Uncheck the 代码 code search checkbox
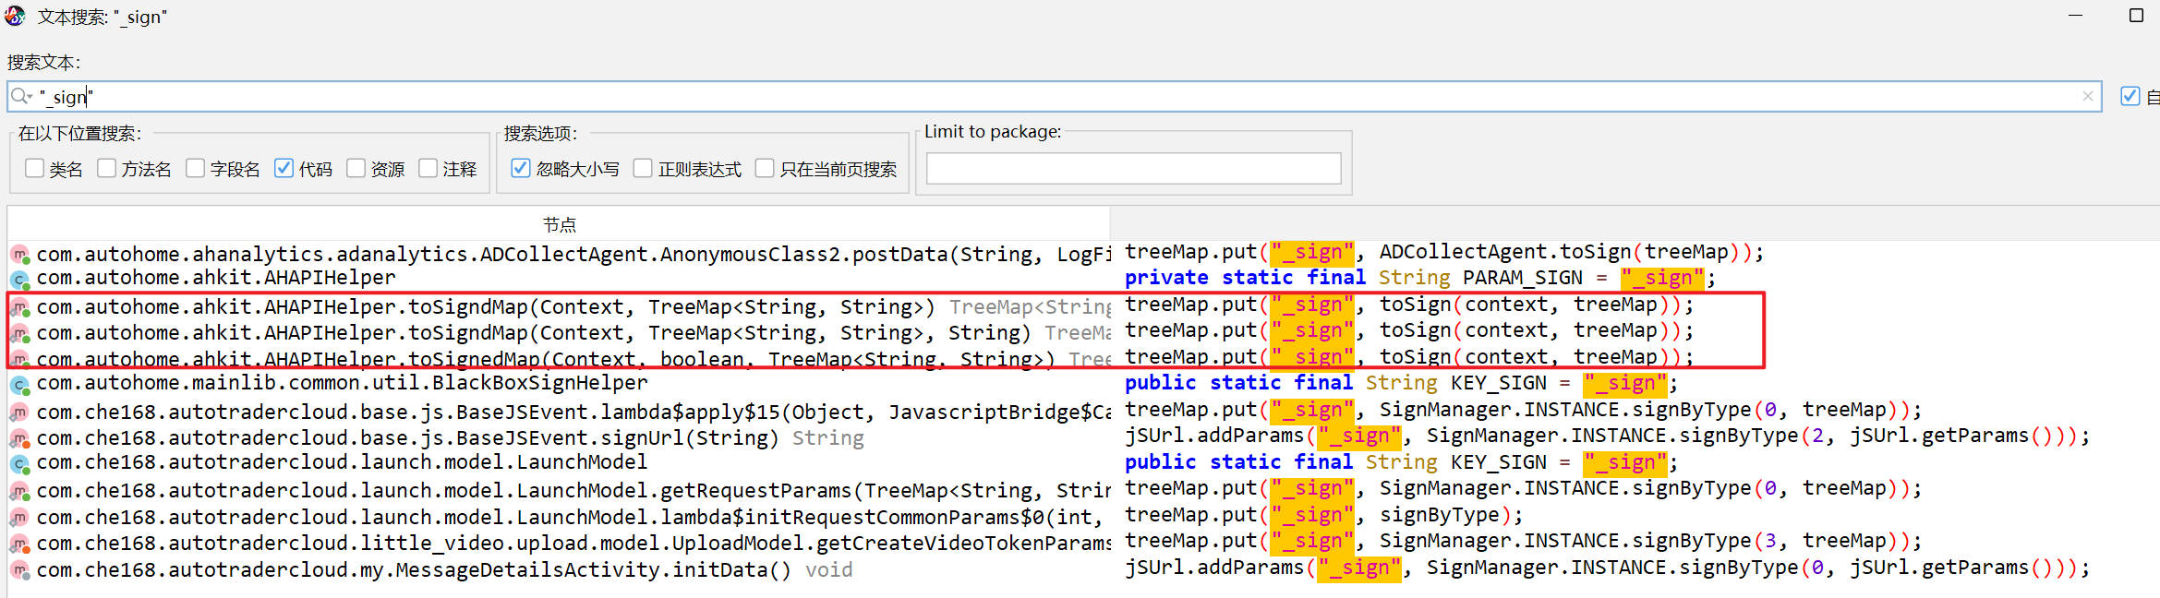The width and height of the screenshot is (2160, 598). [x=284, y=168]
